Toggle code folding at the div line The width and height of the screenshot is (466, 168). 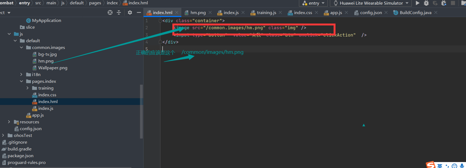pyautogui.click(x=160, y=21)
